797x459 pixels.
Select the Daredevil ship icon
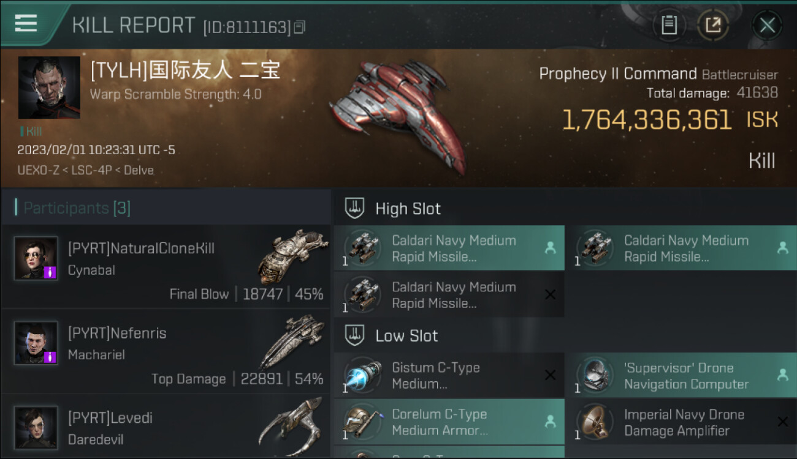(290, 426)
